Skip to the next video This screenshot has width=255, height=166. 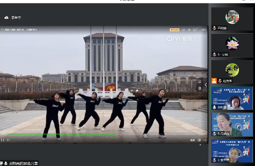click(x=8, y=140)
